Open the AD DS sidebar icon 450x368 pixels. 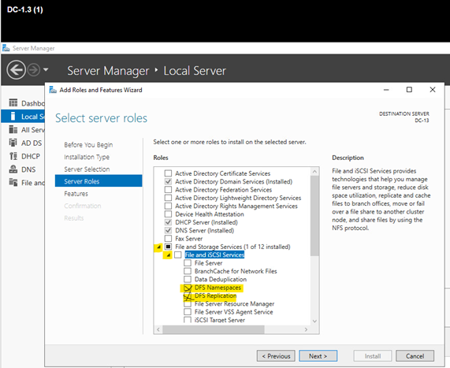tap(13, 143)
